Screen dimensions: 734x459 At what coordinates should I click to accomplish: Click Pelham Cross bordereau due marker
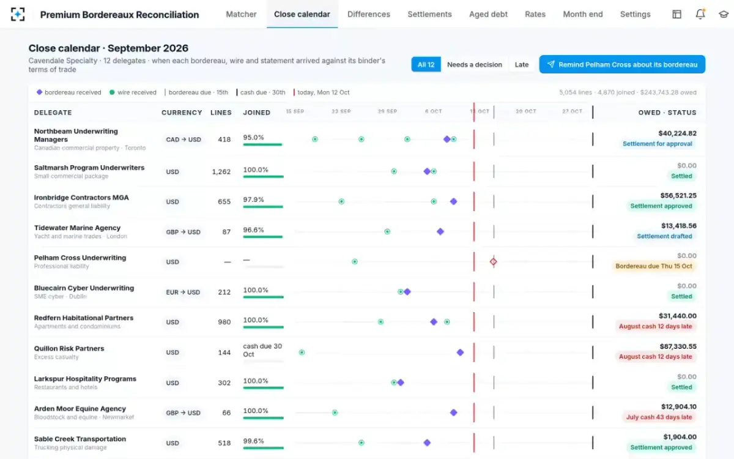point(494,262)
